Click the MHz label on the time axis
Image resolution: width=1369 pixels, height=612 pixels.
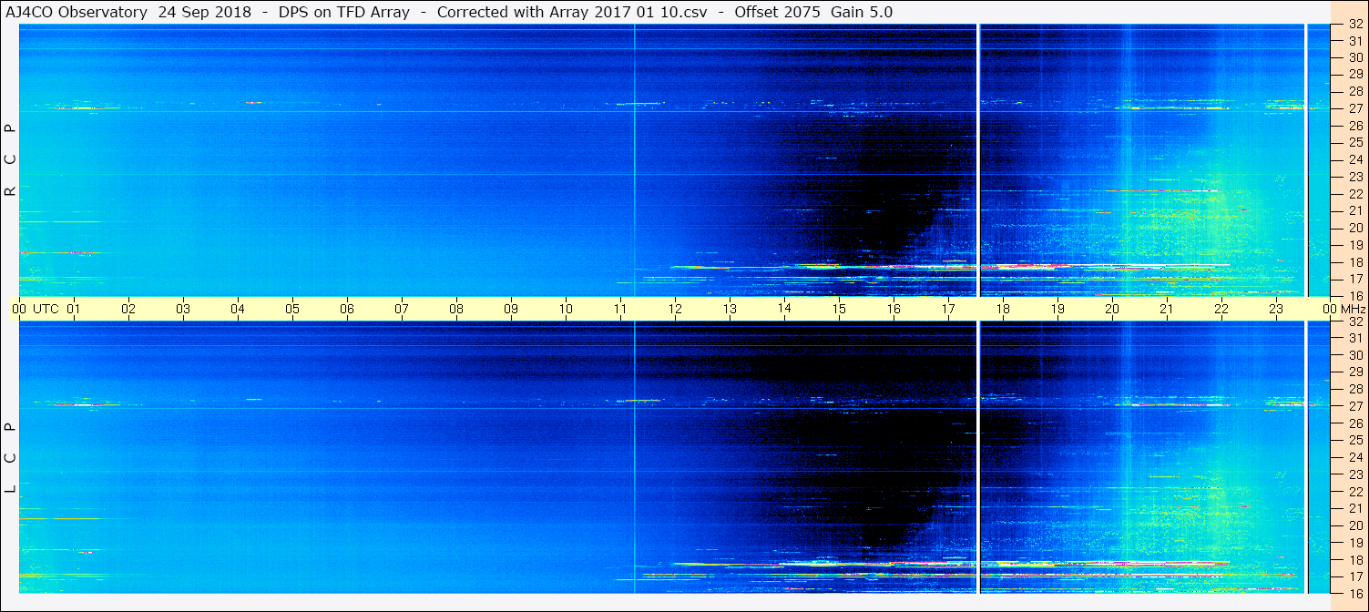(x=1352, y=309)
